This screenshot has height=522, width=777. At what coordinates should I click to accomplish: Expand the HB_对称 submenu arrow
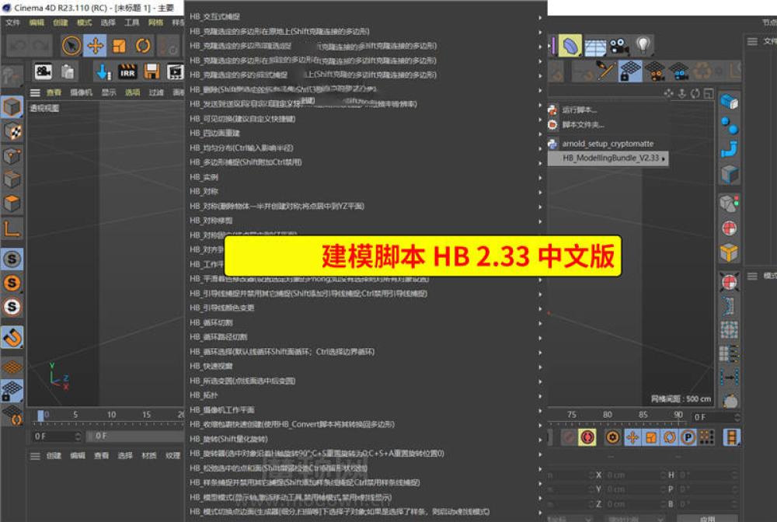coord(540,192)
